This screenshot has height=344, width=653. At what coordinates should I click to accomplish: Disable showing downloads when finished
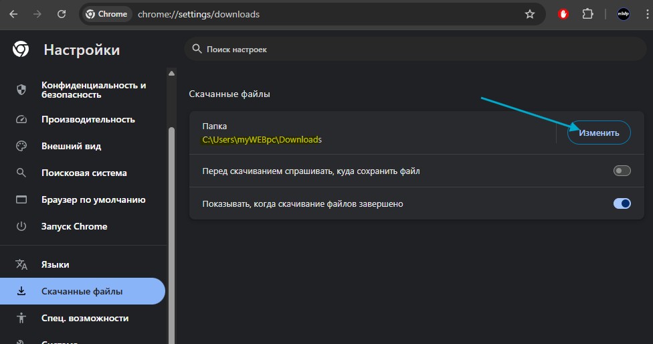click(622, 203)
